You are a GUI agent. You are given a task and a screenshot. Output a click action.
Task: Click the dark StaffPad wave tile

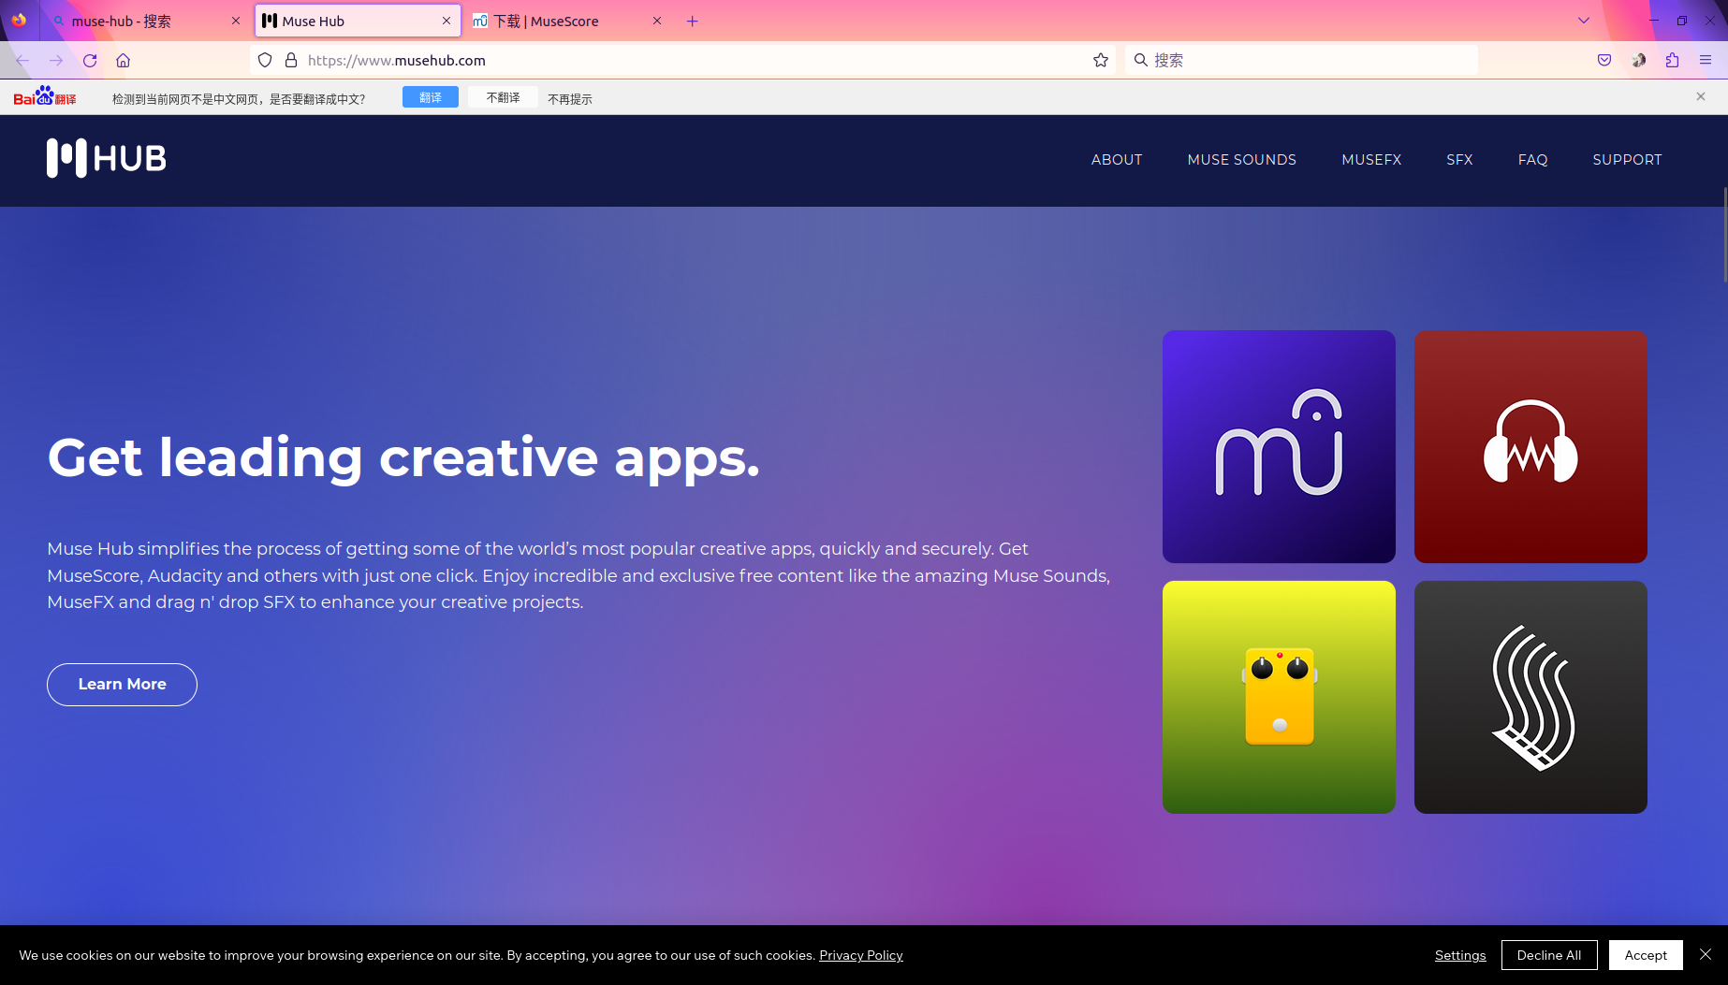(x=1530, y=697)
